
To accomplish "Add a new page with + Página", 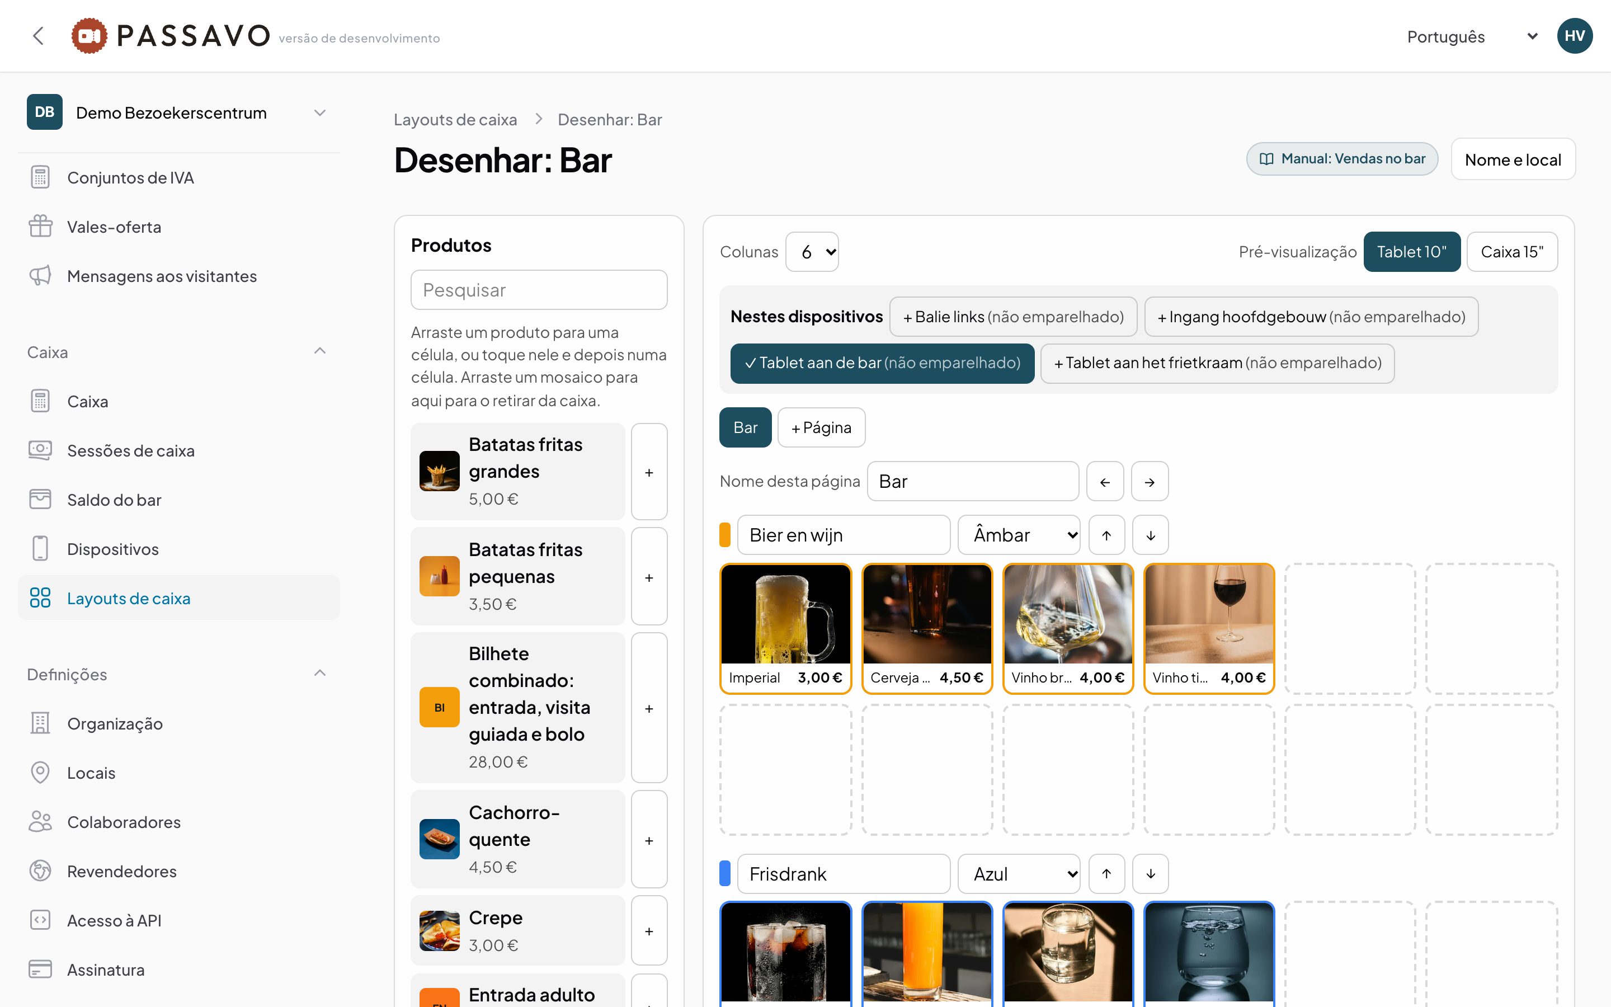I will pos(822,427).
